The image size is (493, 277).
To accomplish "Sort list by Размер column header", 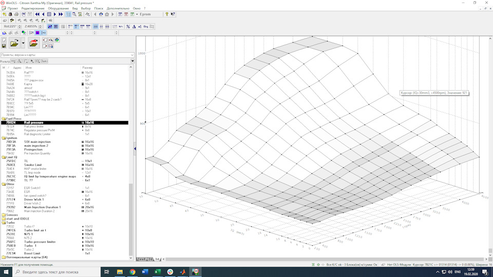I will pyautogui.click(x=87, y=68).
